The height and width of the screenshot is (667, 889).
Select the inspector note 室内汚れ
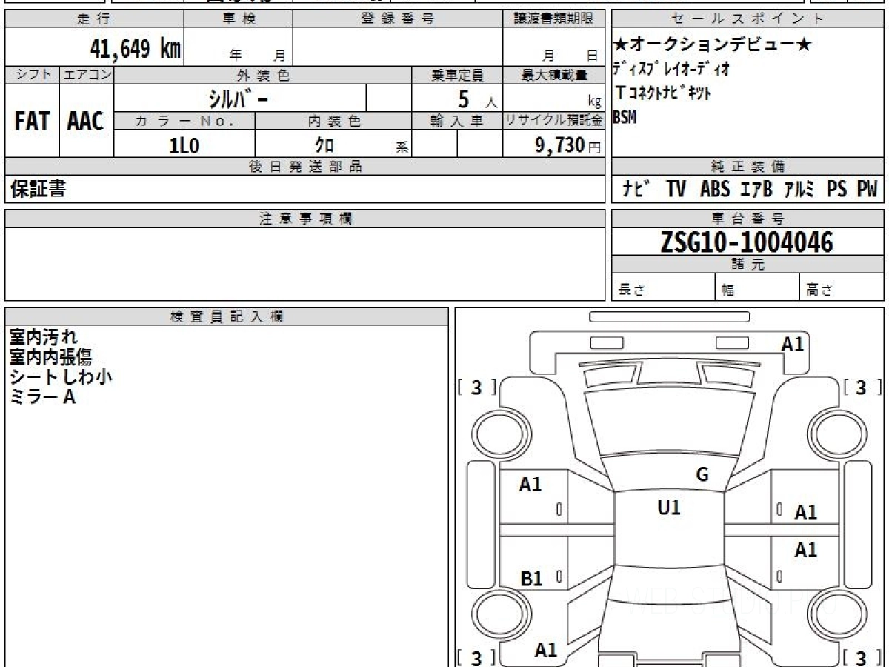pos(43,338)
